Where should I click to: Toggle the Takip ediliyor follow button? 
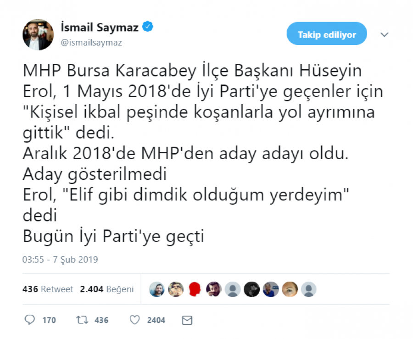coord(327,33)
